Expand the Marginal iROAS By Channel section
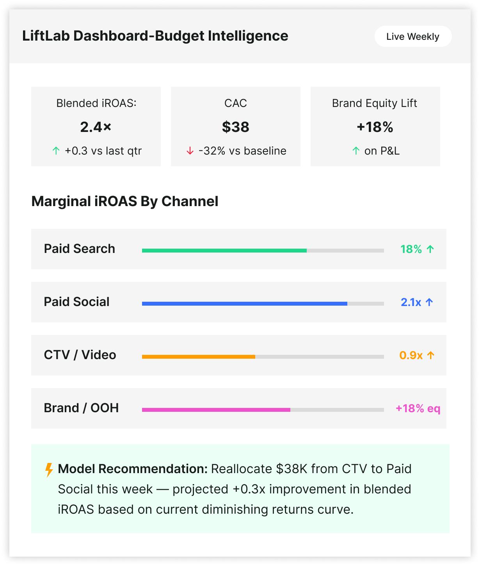 tap(126, 201)
